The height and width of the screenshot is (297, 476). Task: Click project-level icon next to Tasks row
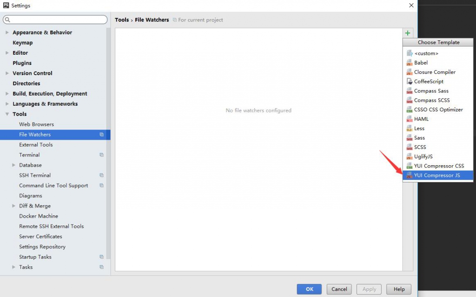click(102, 267)
